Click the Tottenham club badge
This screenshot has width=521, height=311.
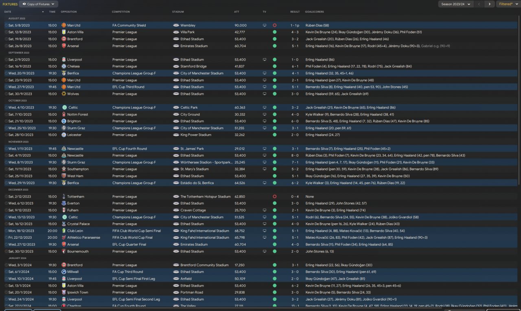(64, 196)
